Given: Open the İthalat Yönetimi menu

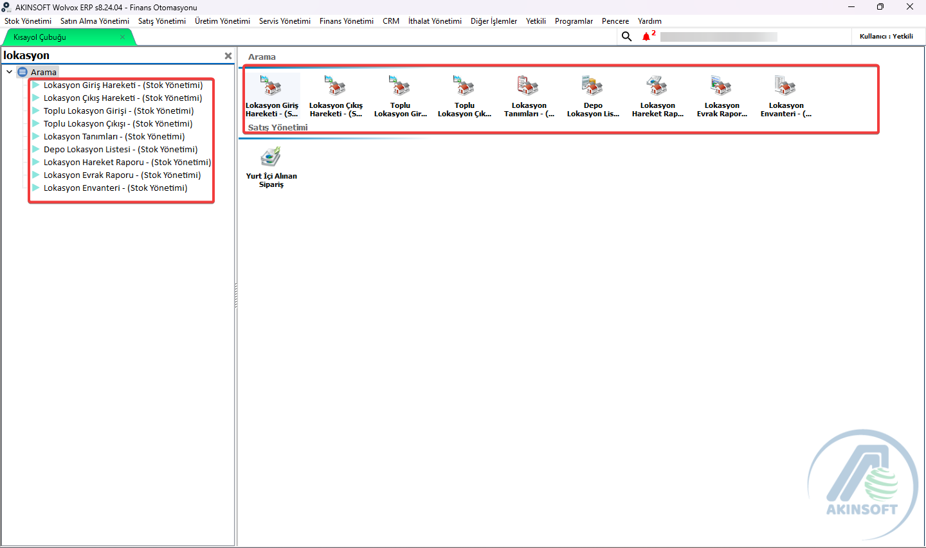Looking at the screenshot, I should [435, 21].
